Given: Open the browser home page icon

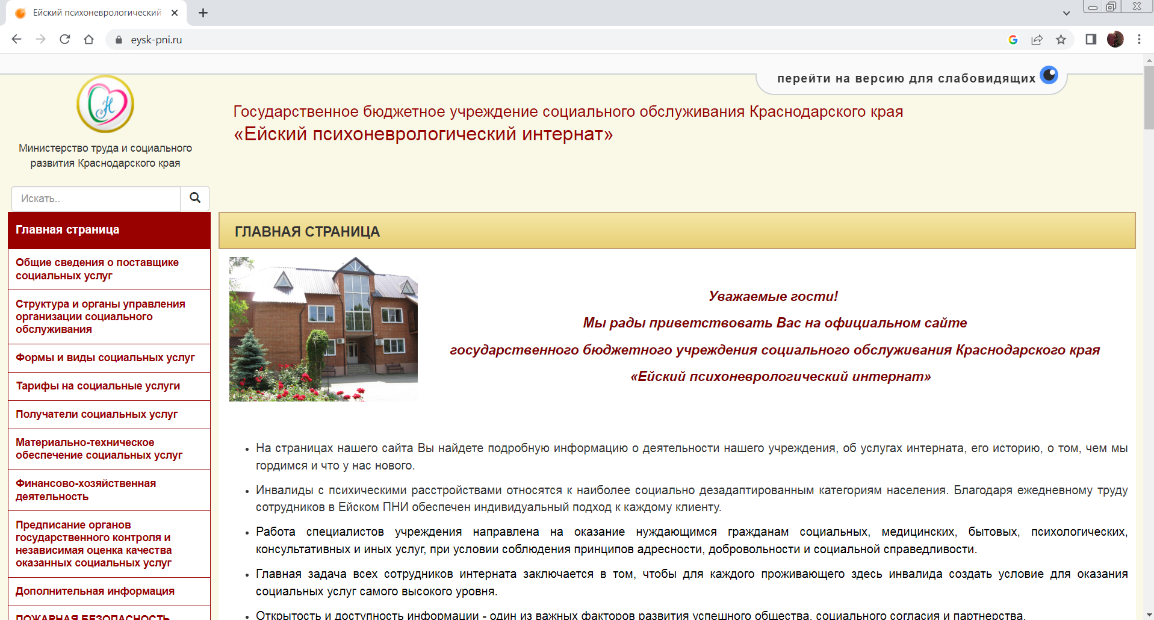Looking at the screenshot, I should 89,39.
